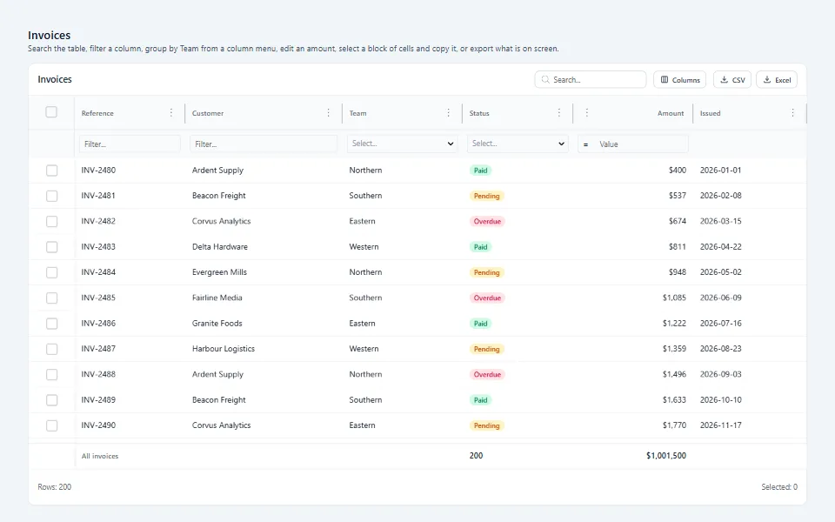Sort by the Amount column header
The image size is (835, 522).
click(671, 113)
